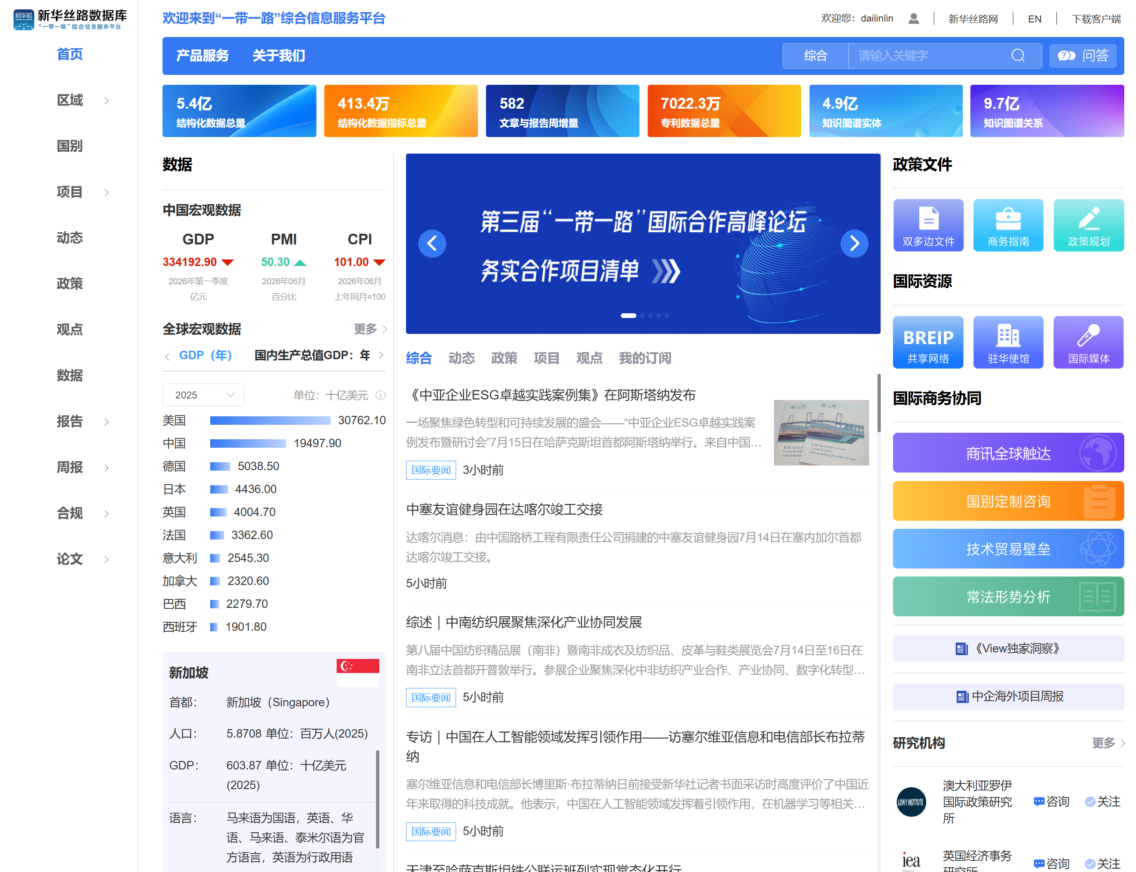
Task: Switch language to EN
Action: (1034, 19)
